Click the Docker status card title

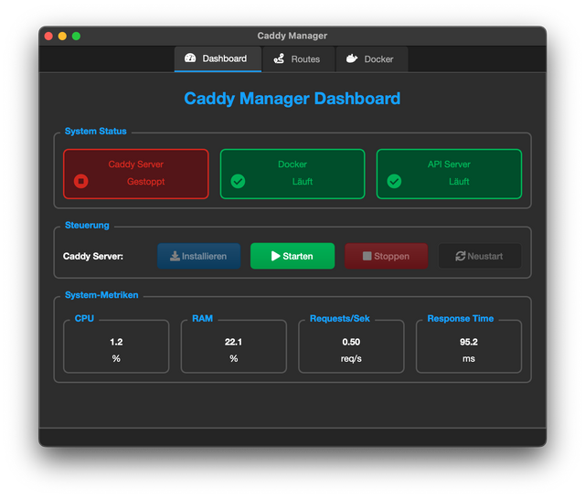click(292, 164)
